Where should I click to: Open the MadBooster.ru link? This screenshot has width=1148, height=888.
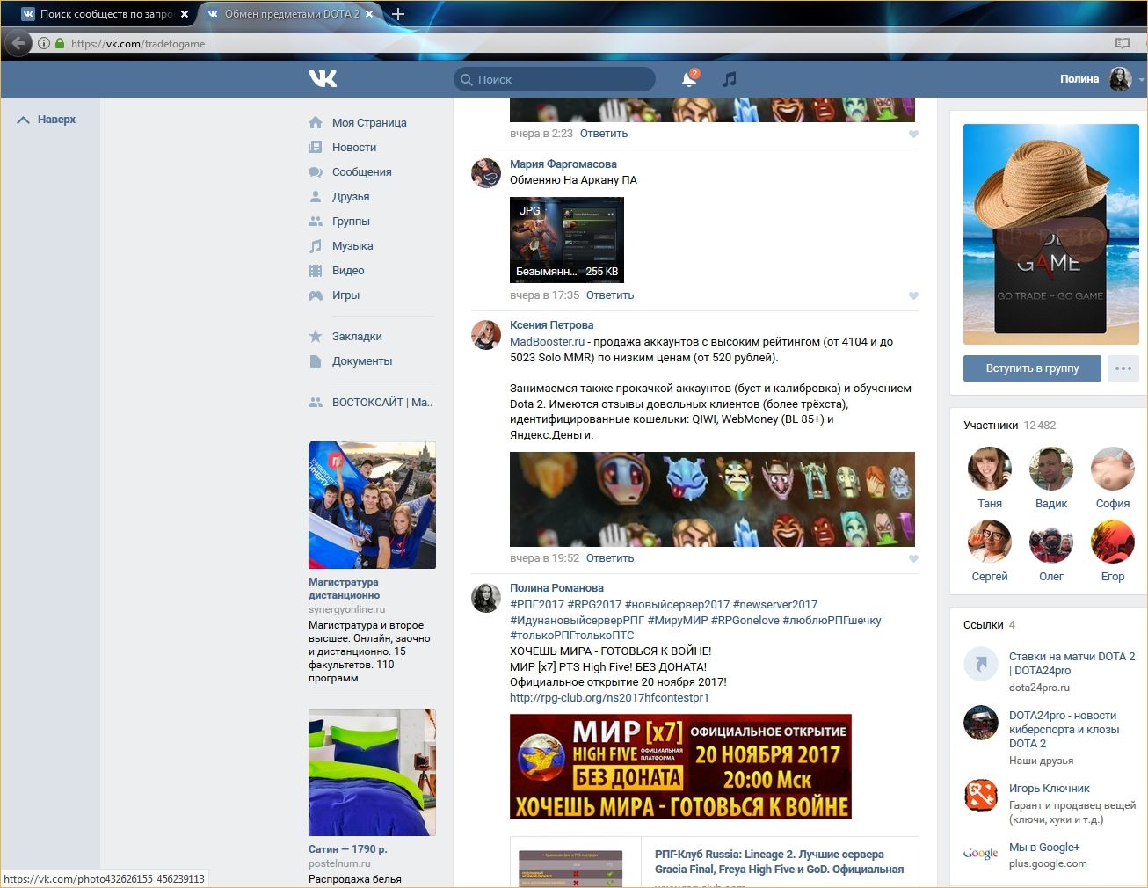click(547, 342)
